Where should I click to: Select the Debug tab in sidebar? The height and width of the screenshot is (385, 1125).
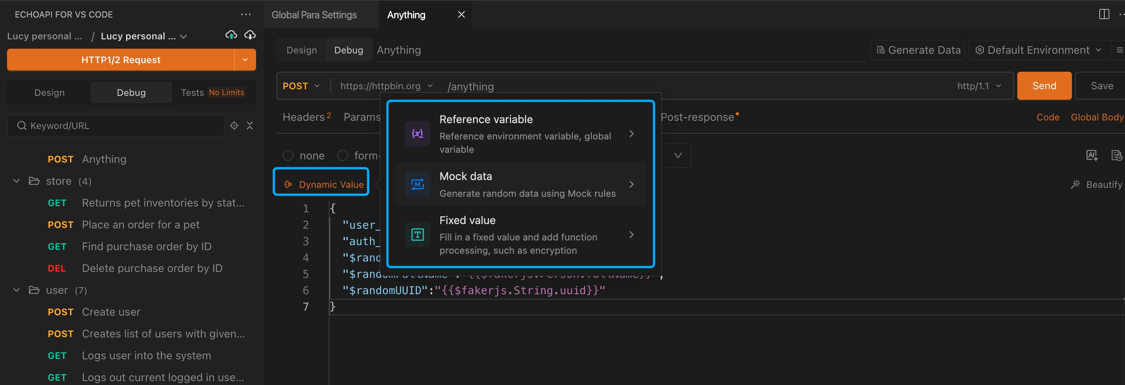[131, 92]
